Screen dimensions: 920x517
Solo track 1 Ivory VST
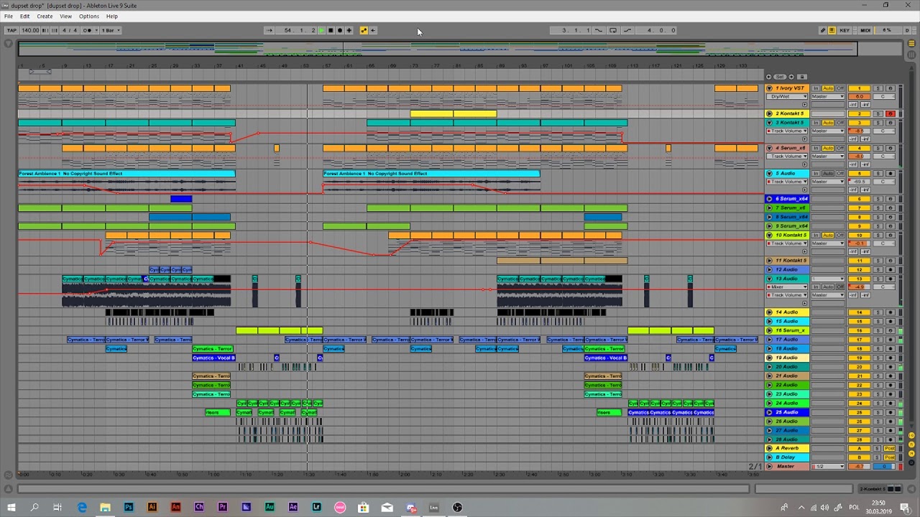point(878,88)
